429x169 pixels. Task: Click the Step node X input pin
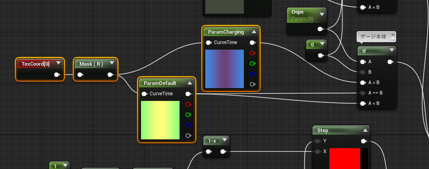coord(318,151)
